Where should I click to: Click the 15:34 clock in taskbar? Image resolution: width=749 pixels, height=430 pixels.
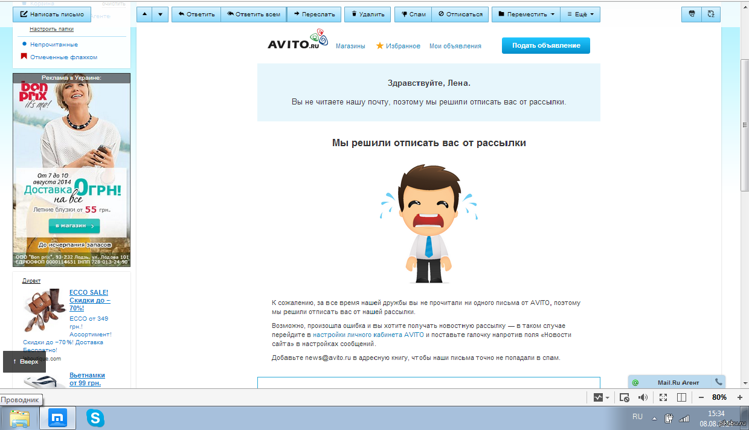click(x=716, y=414)
